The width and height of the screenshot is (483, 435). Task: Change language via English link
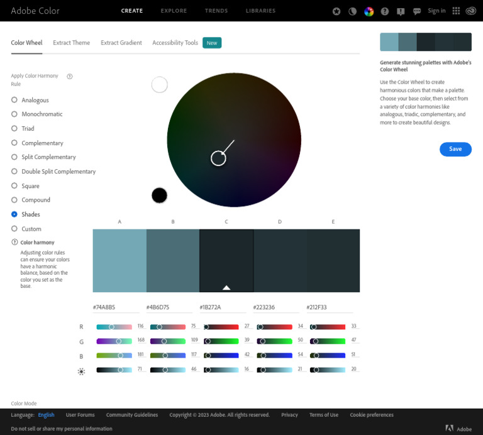(46, 415)
